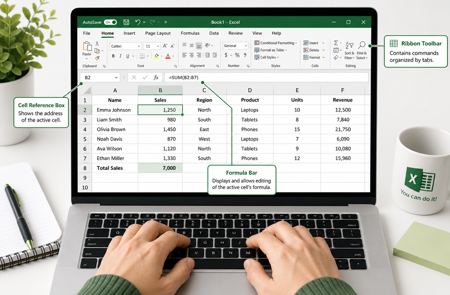
Task: Switch to the Insert tab
Action: [130, 33]
